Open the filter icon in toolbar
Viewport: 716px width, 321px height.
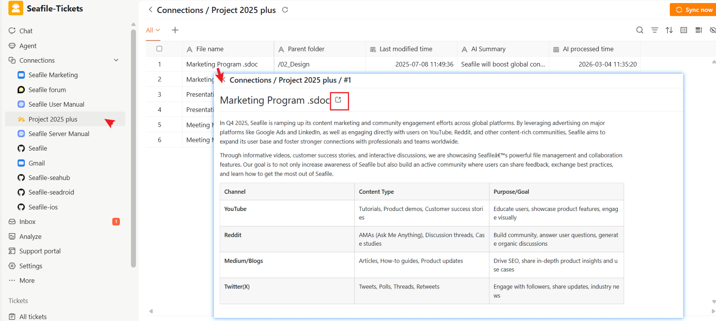pos(655,30)
